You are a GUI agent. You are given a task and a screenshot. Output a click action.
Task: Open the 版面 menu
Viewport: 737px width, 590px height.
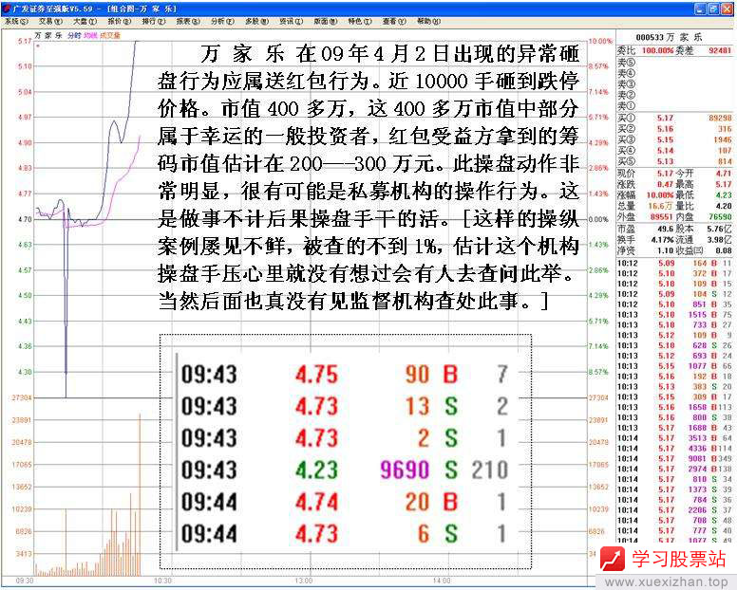click(325, 22)
